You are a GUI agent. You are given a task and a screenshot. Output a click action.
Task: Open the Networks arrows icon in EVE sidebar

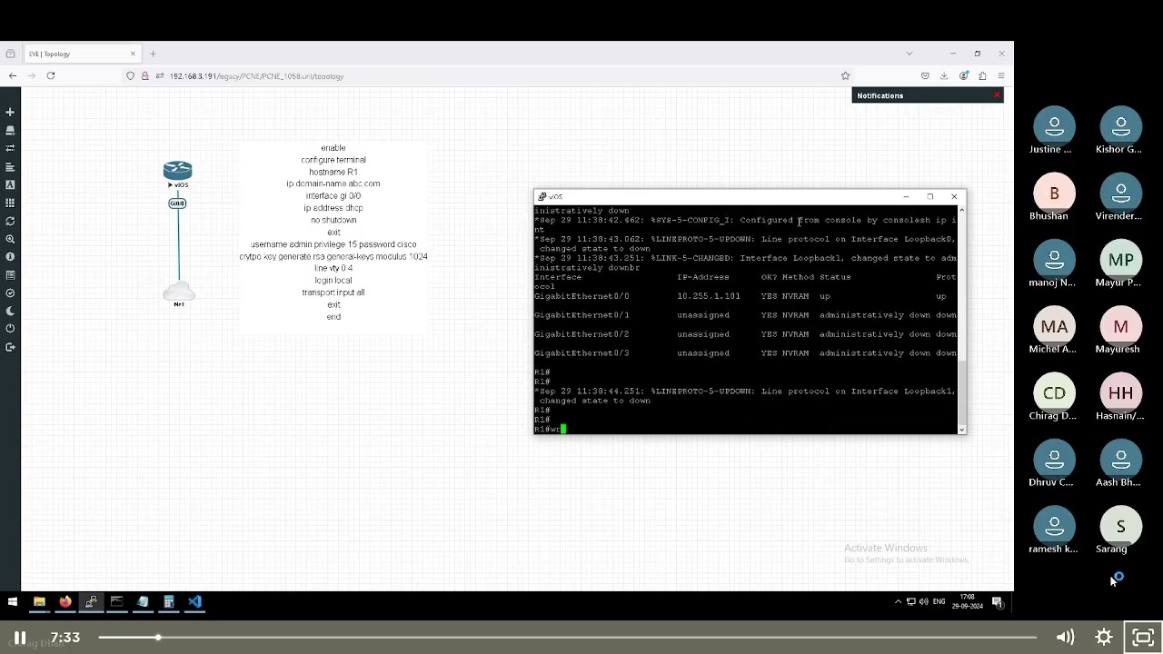[x=10, y=148]
